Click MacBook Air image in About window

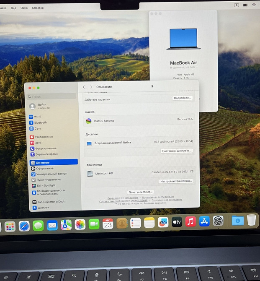pos(183,39)
